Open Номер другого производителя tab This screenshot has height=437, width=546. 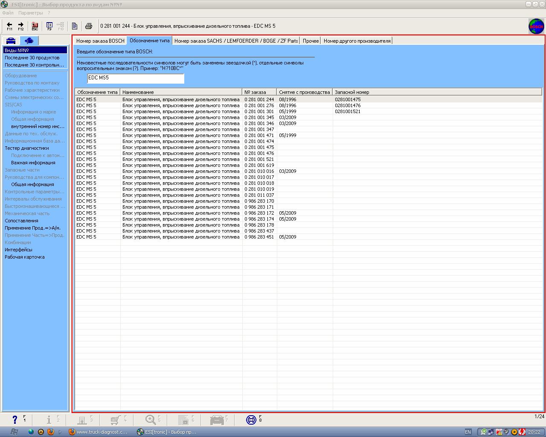pyautogui.click(x=357, y=41)
